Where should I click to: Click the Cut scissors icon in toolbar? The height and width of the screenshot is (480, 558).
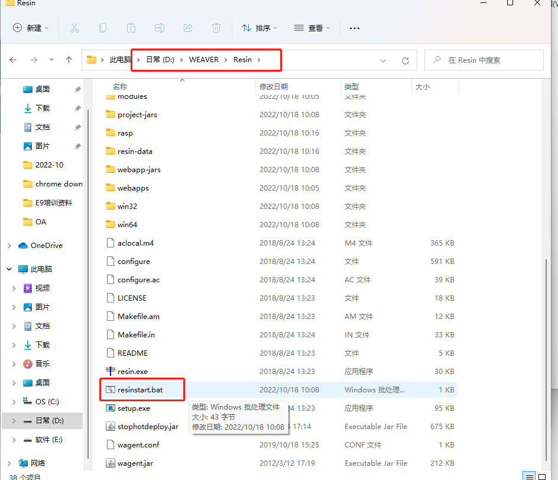(x=74, y=28)
